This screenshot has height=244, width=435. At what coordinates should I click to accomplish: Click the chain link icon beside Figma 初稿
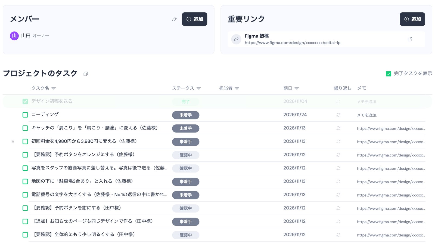pyautogui.click(x=236, y=39)
